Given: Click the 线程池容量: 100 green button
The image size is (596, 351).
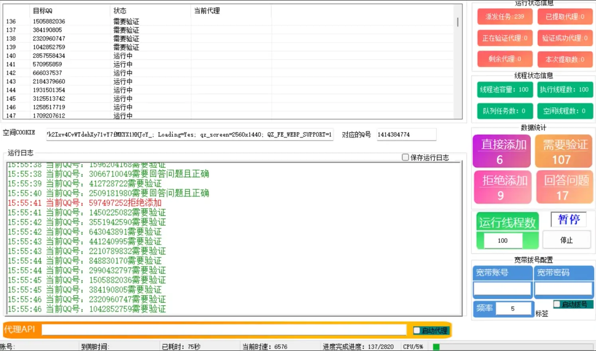Looking at the screenshot, I should [x=505, y=90].
